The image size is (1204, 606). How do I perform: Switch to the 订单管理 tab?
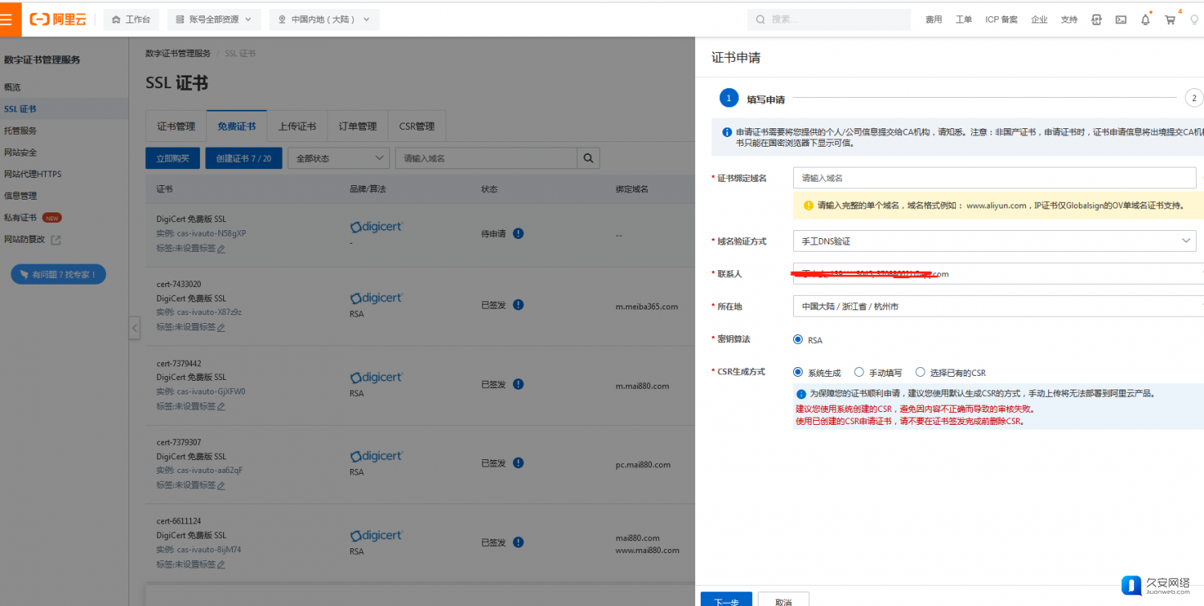(x=357, y=127)
